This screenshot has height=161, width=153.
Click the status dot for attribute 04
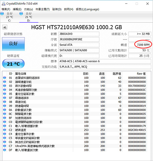[x=5, y=90]
